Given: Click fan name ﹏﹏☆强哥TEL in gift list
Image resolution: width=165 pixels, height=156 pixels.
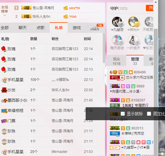Looking at the screenshot, I should tap(60, 80).
